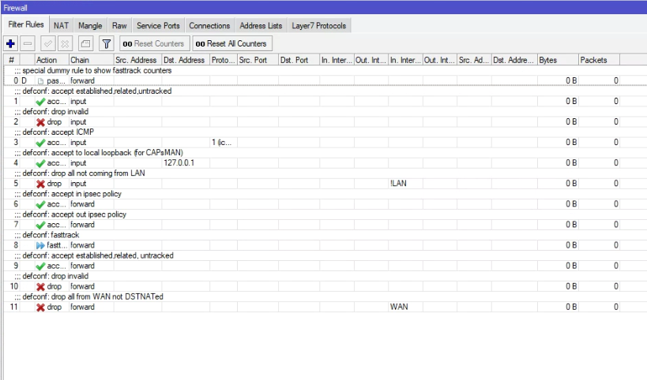Click comment 'defconf: drop all not coming from LAN'
The width and height of the screenshot is (647, 380).
click(x=84, y=173)
